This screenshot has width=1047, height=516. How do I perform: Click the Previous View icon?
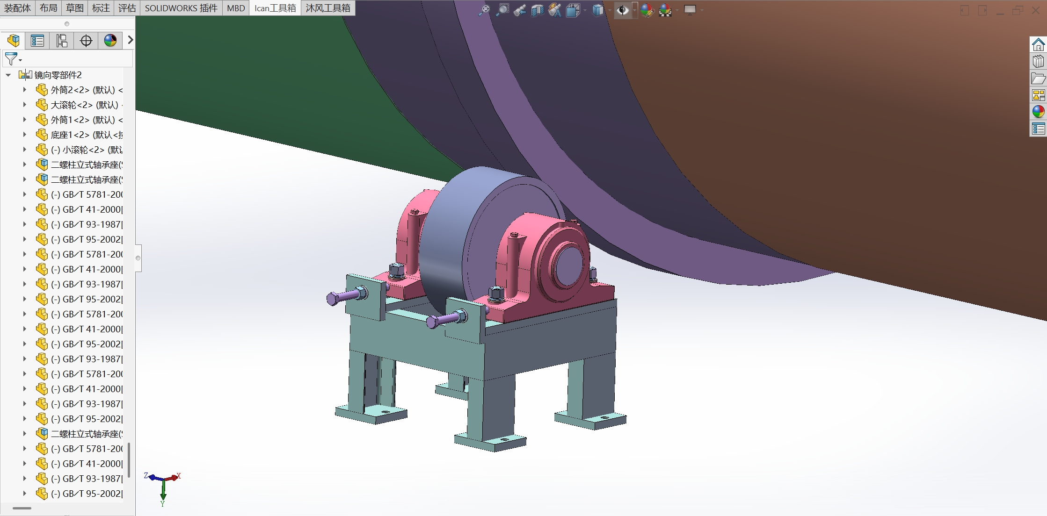click(x=520, y=10)
